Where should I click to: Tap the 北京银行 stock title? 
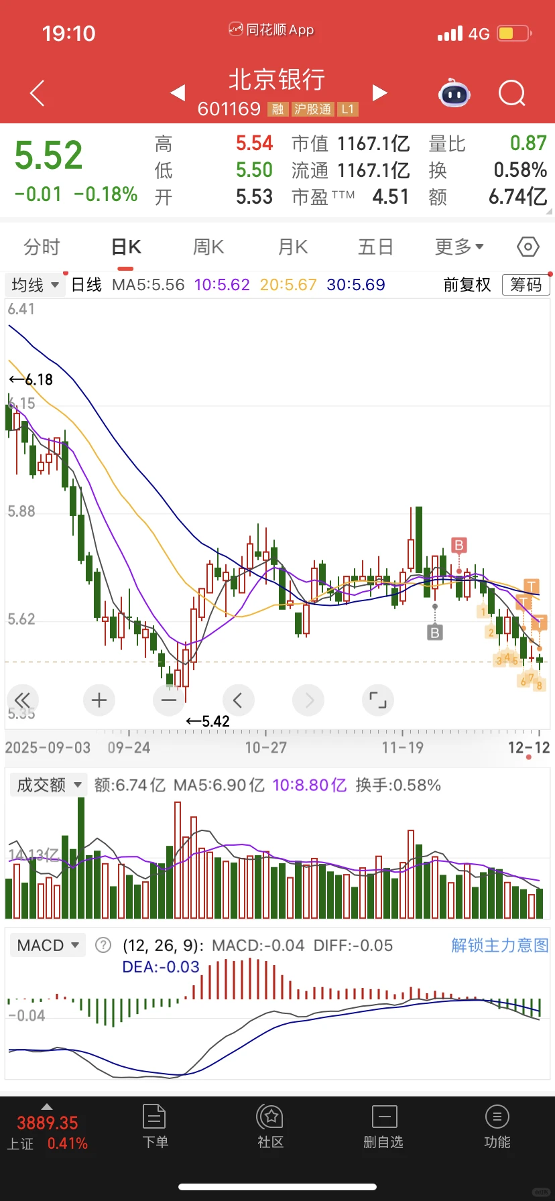point(277,80)
